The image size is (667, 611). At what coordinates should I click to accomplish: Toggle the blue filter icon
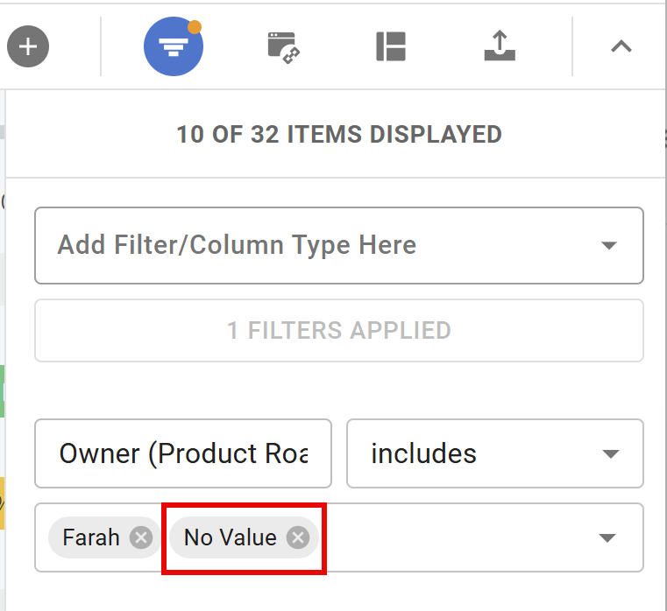click(x=174, y=46)
